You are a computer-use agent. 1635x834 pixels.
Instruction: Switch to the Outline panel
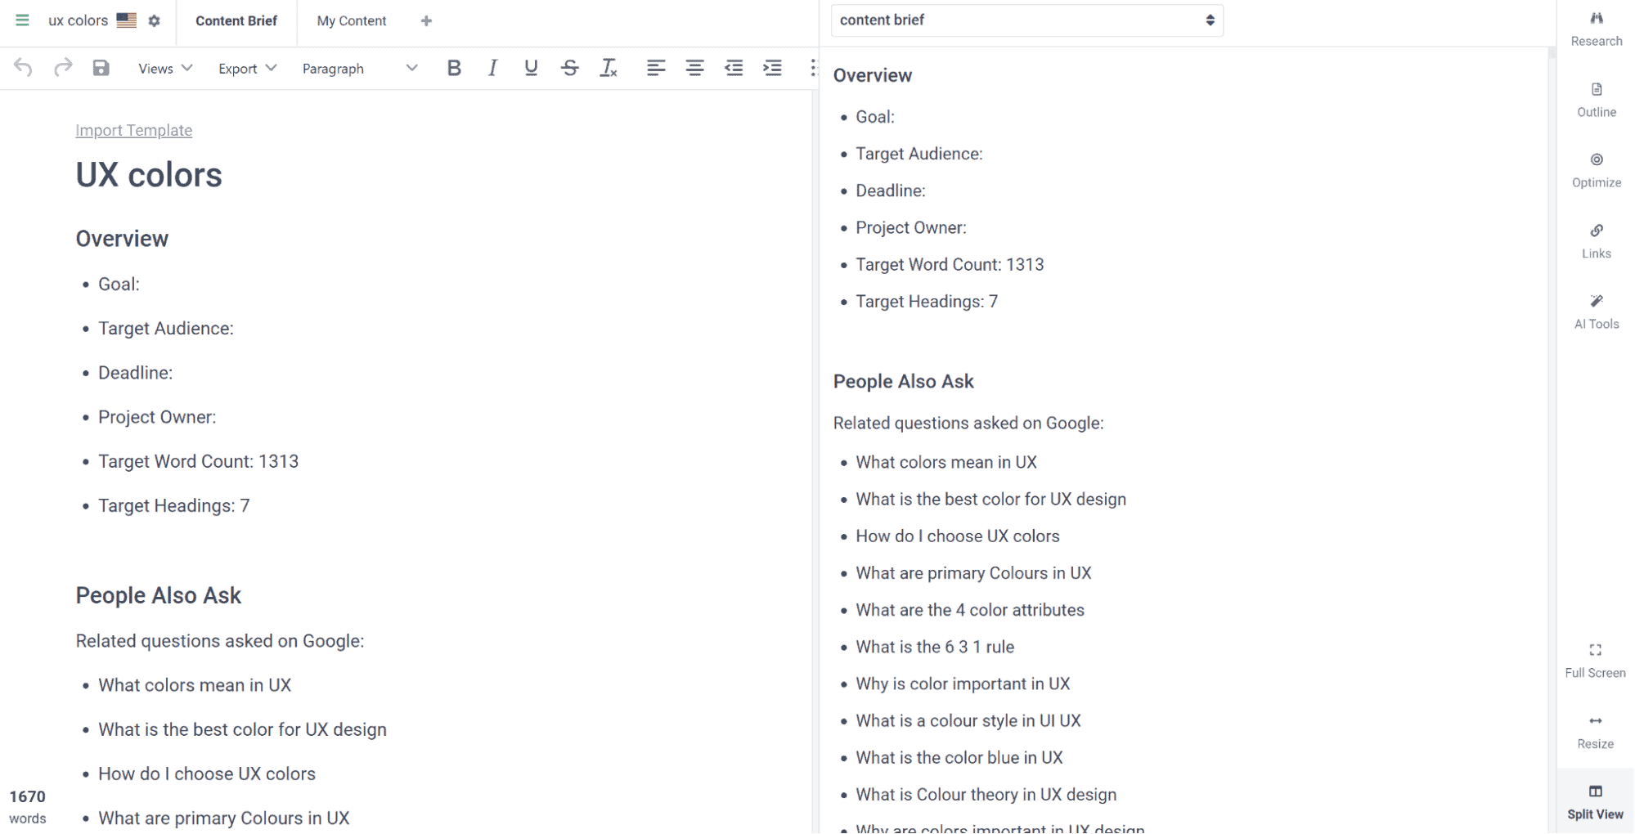point(1595,100)
